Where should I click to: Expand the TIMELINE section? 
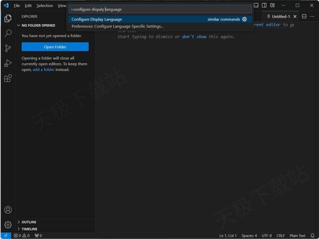(29, 229)
